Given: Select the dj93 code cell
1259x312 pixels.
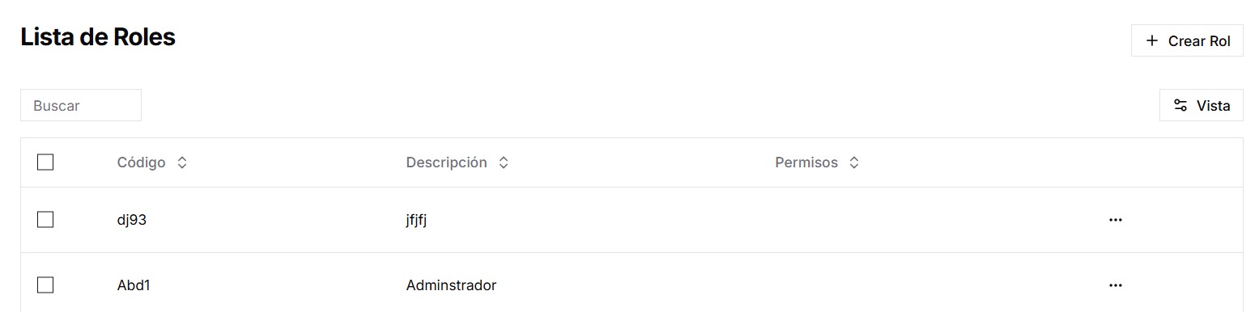Looking at the screenshot, I should pos(132,220).
